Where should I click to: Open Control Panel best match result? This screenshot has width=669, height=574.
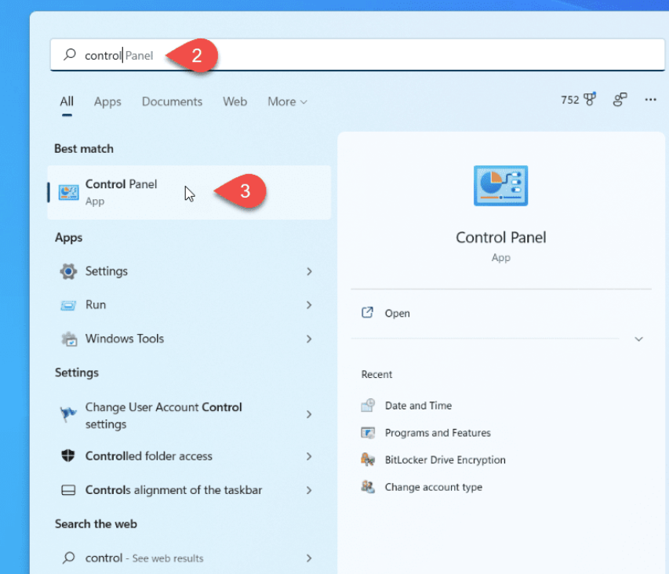tap(189, 192)
